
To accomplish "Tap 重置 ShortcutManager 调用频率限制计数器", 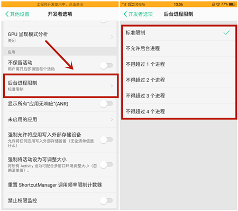I will tap(60, 185).
